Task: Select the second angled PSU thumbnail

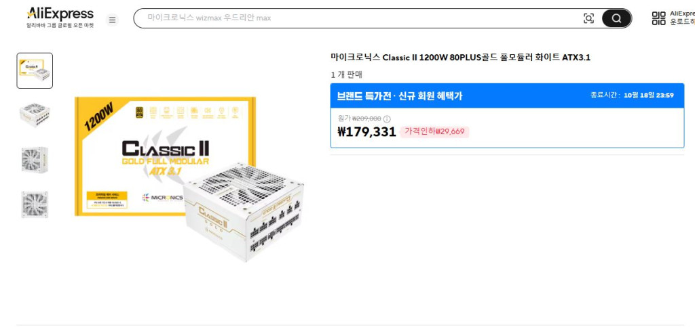Action: pos(35,114)
